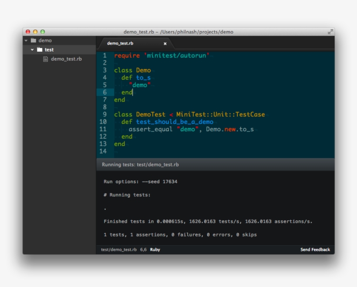This screenshot has width=357, height=287.
Task: Select the demo_test.rb editor tab
Action: [120, 44]
